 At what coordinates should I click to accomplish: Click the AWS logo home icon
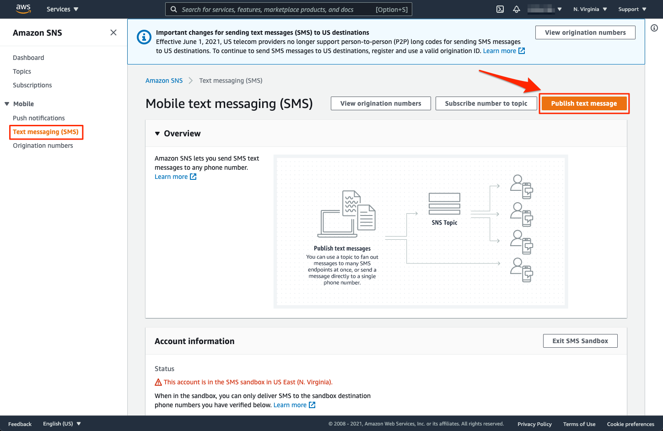click(23, 9)
